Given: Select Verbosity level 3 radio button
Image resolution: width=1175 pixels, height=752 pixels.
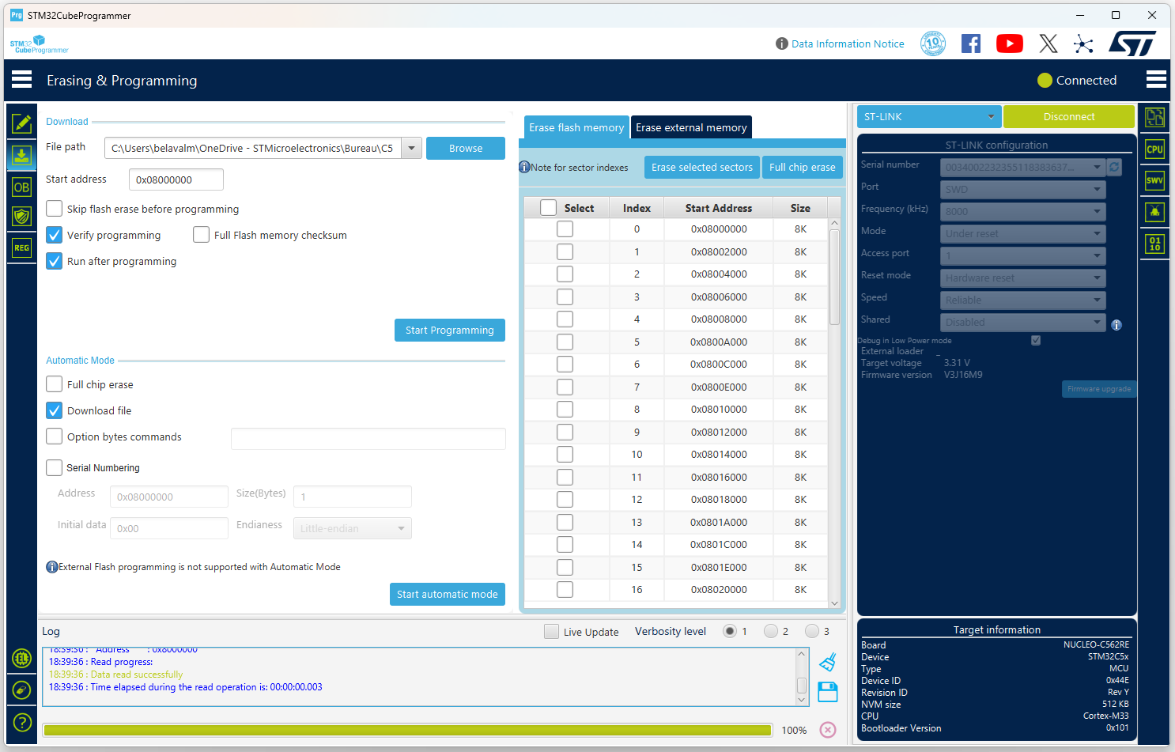Looking at the screenshot, I should tap(812, 631).
